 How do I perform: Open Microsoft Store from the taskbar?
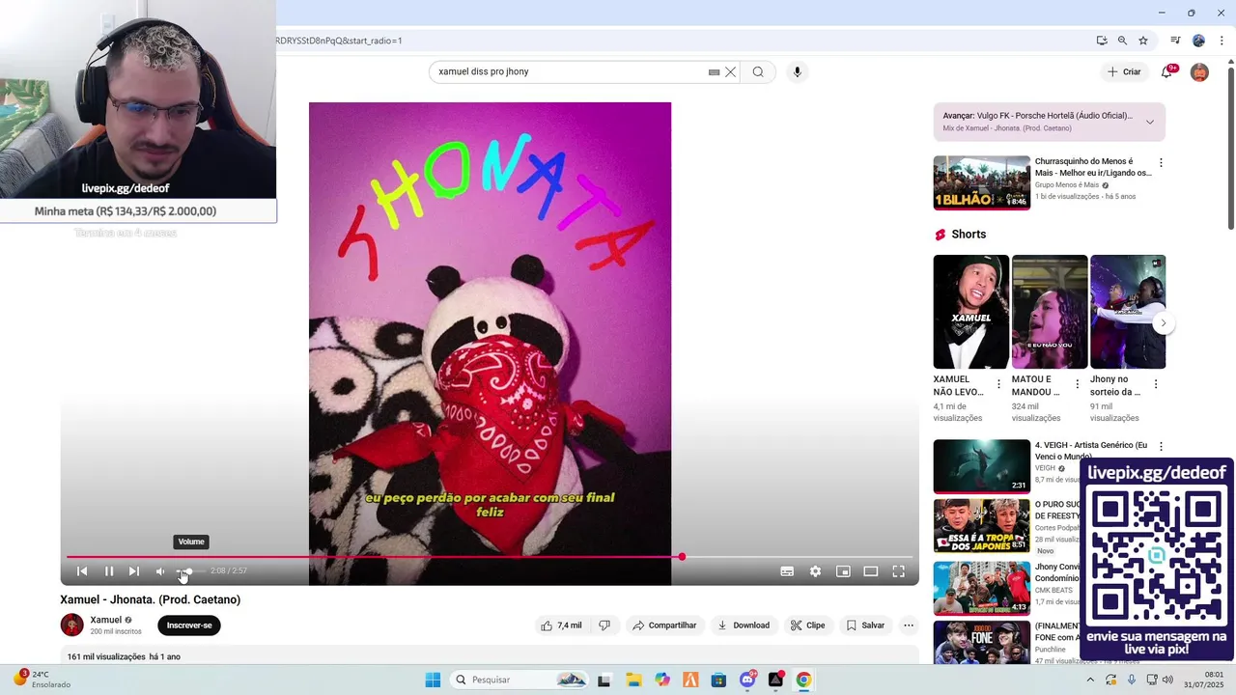point(718,680)
